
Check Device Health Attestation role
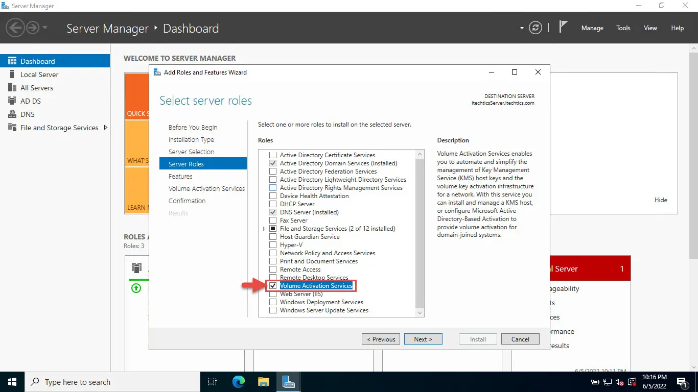(x=273, y=196)
